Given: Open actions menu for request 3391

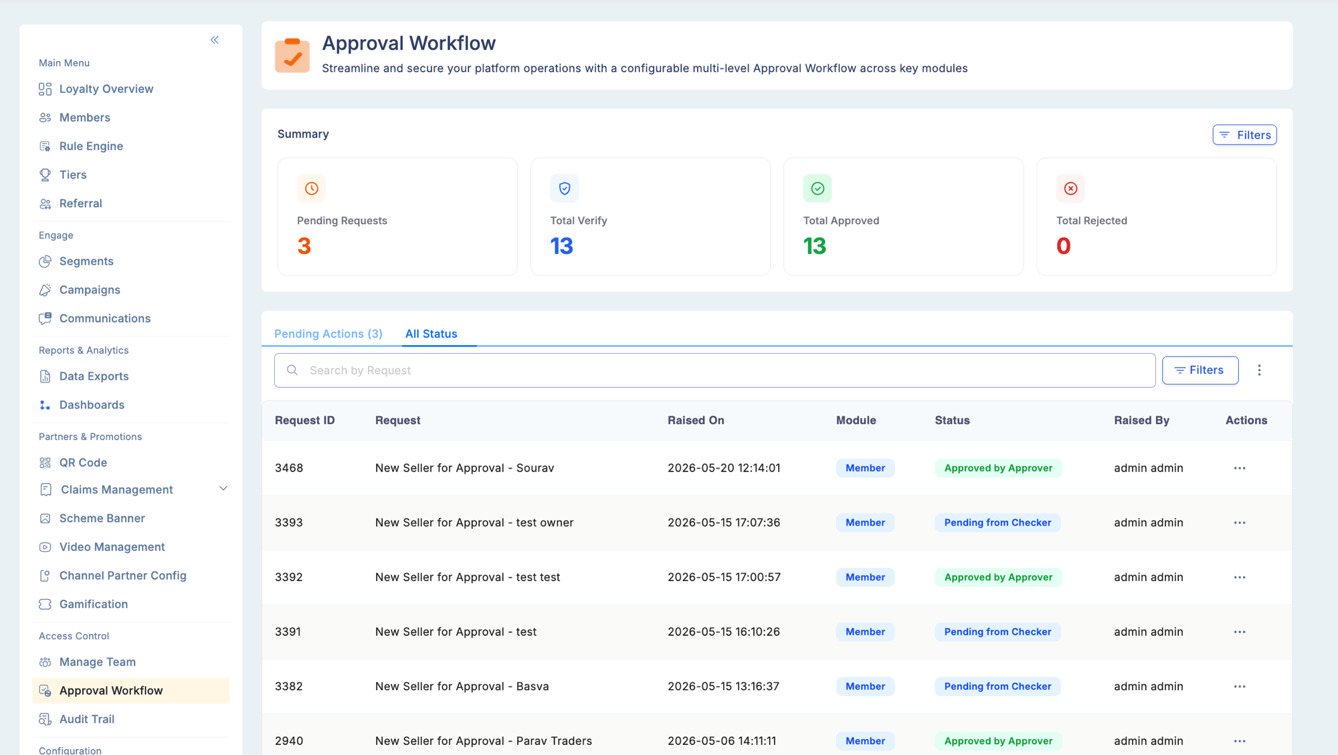Looking at the screenshot, I should pyautogui.click(x=1240, y=632).
